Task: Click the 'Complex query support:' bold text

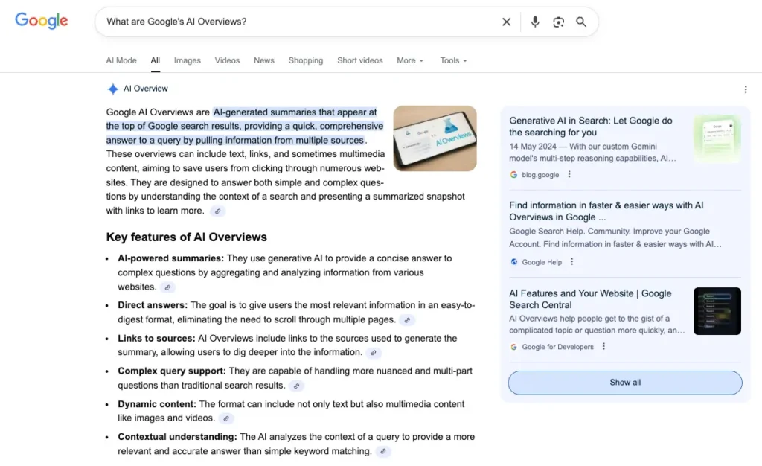Action: [x=172, y=371]
